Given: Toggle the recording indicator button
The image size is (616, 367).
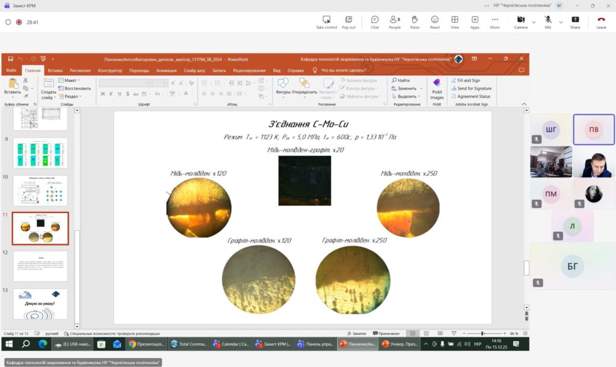Looking at the screenshot, I should 19,22.
